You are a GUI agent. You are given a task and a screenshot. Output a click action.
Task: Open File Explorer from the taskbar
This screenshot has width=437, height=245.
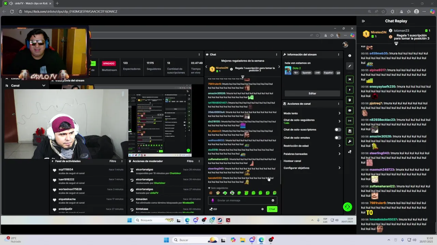coord(242,240)
